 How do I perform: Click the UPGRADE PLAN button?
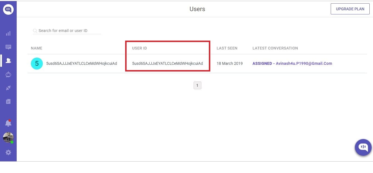pyautogui.click(x=350, y=9)
